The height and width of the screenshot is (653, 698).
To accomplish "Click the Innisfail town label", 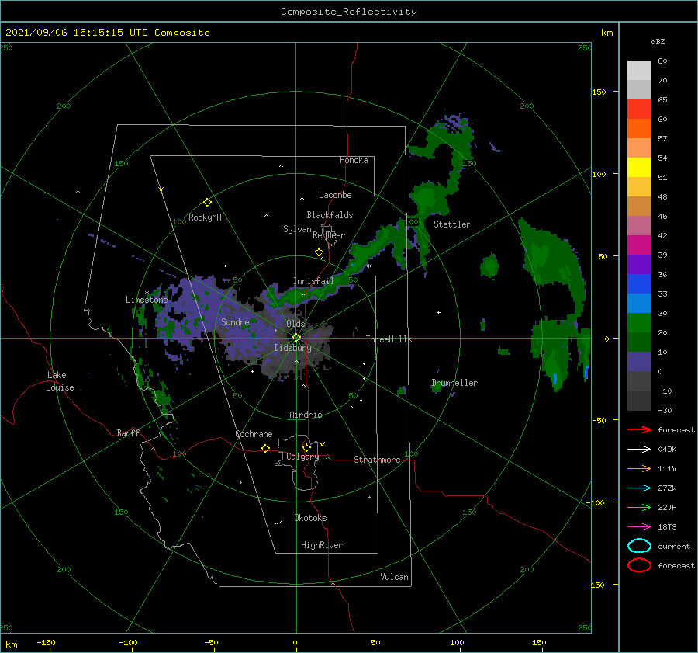I will (x=313, y=281).
